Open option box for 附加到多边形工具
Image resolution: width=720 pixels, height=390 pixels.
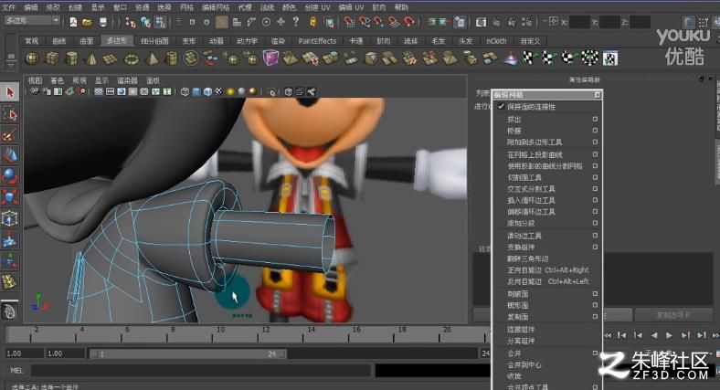click(x=595, y=142)
